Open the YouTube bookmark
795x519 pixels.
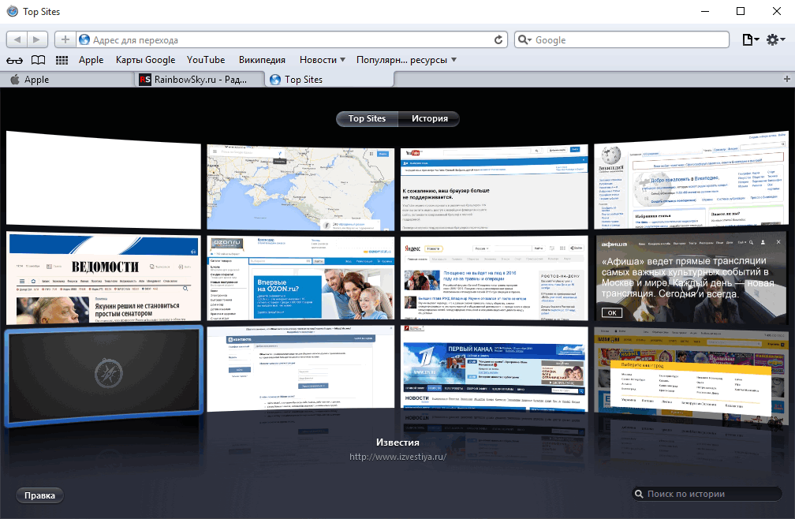pos(206,60)
